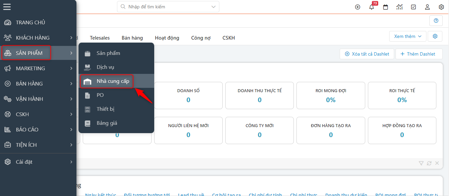Click the task checklist icon

click(x=413, y=7)
